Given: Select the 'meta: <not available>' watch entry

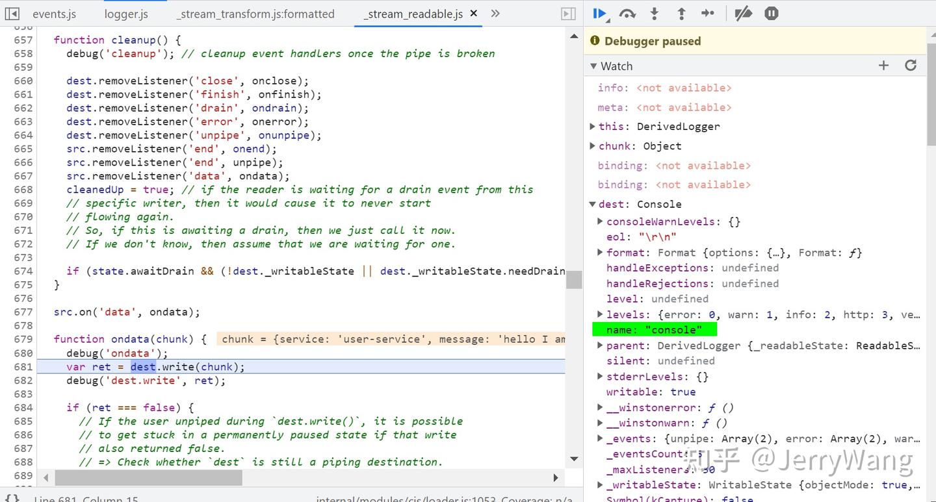Looking at the screenshot, I should tap(664, 107).
